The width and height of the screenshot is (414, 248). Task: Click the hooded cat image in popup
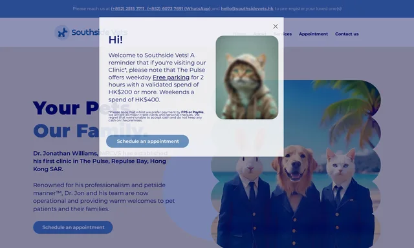pos(247,77)
